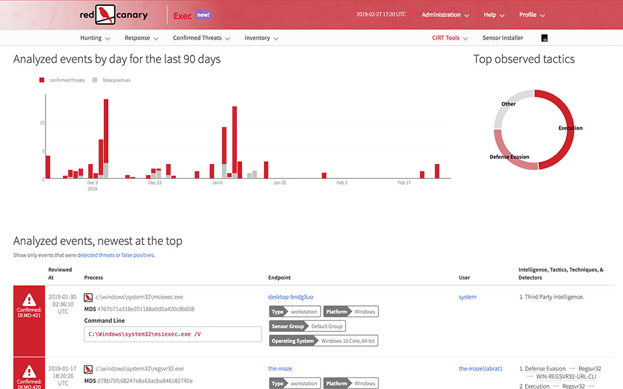
Task: Click the msiexec.exe command line field
Action: [x=173, y=335]
